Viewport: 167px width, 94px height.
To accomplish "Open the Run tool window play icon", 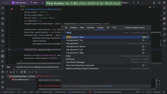I will pos(3,56).
